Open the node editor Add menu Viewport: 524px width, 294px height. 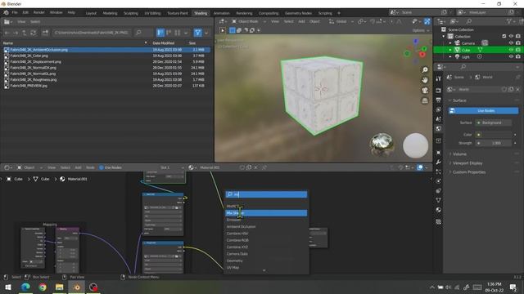[78, 167]
